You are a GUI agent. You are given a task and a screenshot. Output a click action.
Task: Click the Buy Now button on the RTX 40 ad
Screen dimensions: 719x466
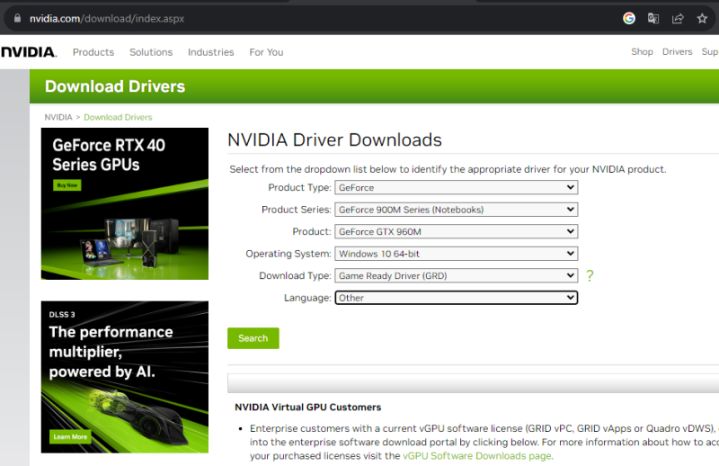tap(67, 185)
